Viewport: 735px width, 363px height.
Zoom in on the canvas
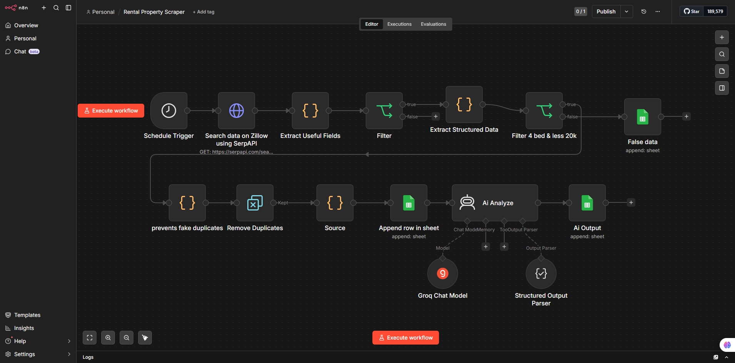coord(108,338)
